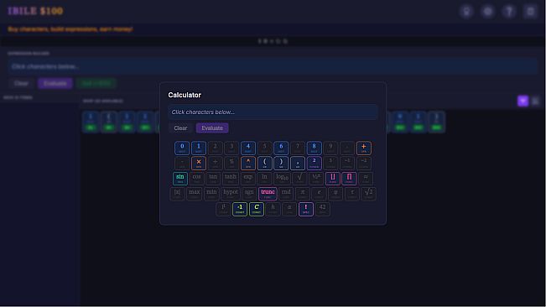The image size is (546, 307).
Task: Click the factorial exclamation key
Action: coord(306,209)
